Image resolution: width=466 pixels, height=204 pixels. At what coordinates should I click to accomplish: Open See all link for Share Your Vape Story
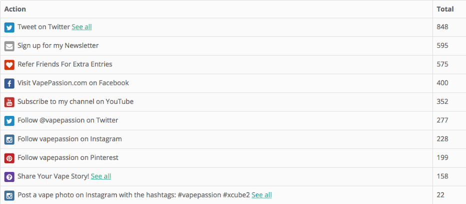101,176
